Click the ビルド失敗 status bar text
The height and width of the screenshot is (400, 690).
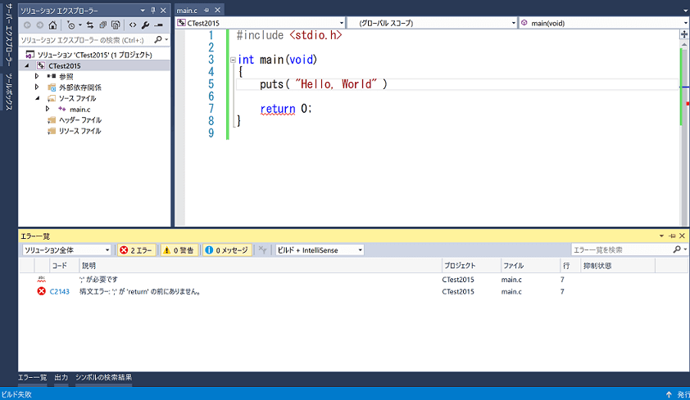[x=16, y=394]
